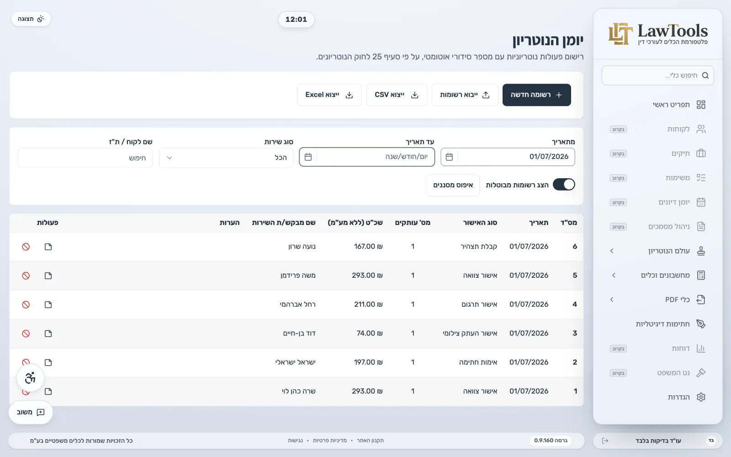This screenshot has width=731, height=457.
Task: Open the accessibility wheelchair icon button
Action: [30, 378]
